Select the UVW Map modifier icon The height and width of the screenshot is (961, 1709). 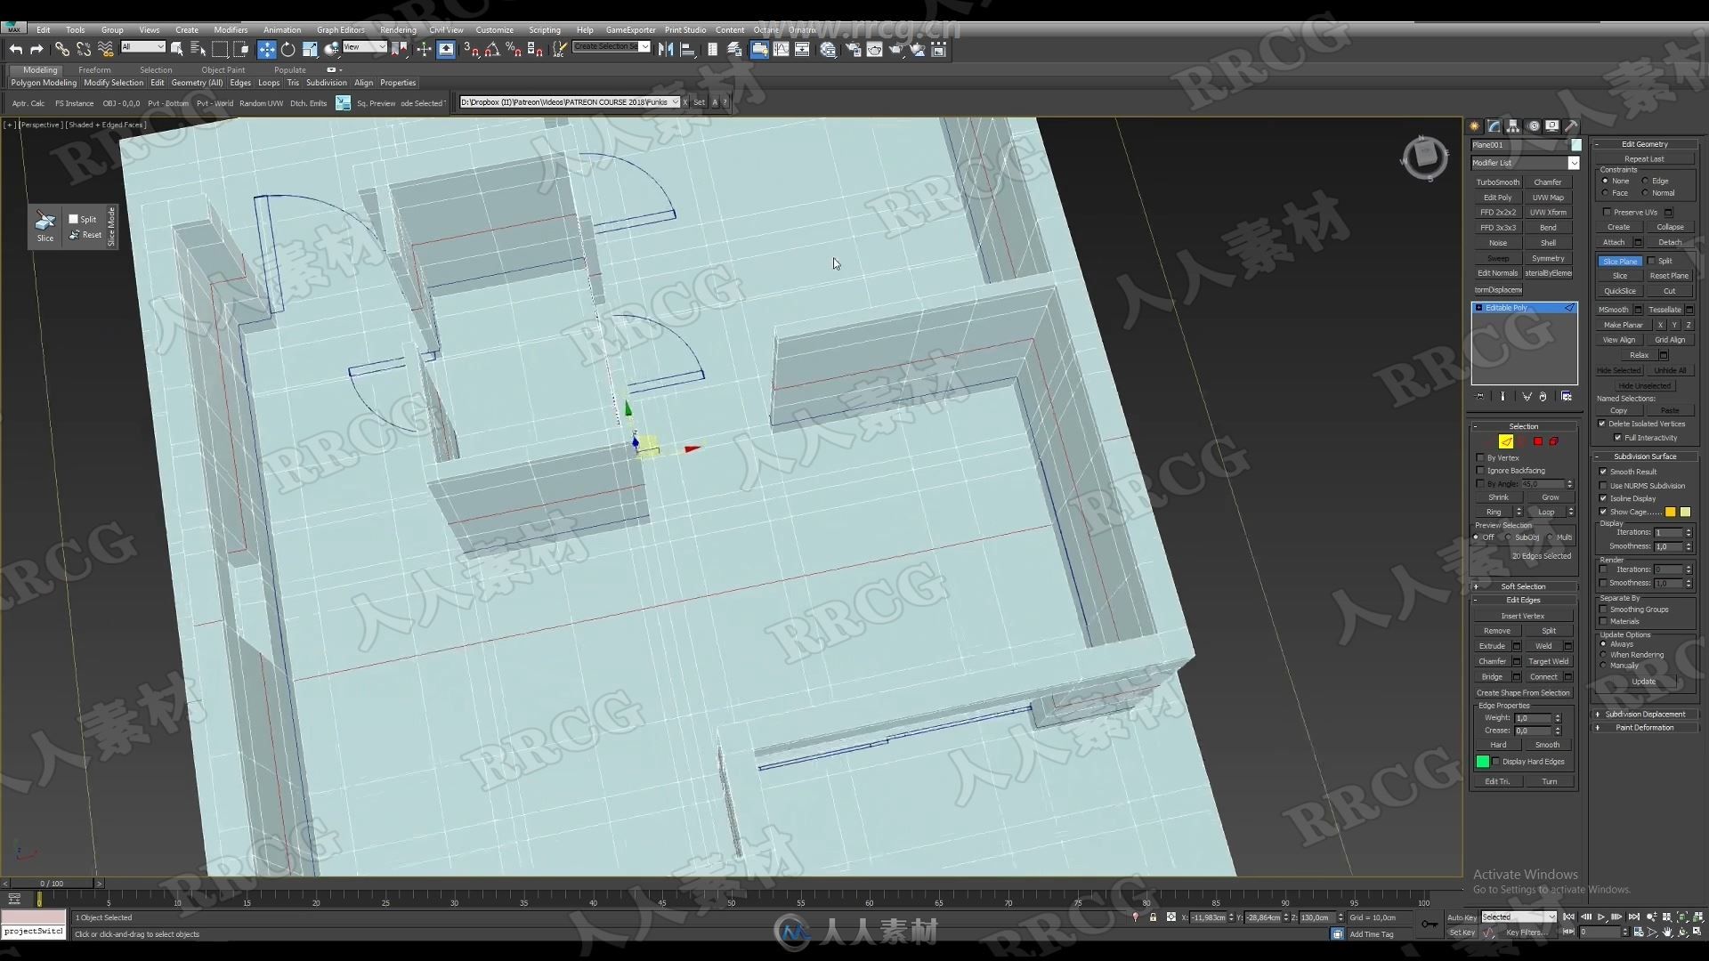(x=1548, y=198)
